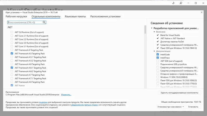The height and width of the screenshot is (116, 207).
Task: Check Пакет SDK для Windows 10 (10.0.17763.0)
Action: tap(158, 84)
